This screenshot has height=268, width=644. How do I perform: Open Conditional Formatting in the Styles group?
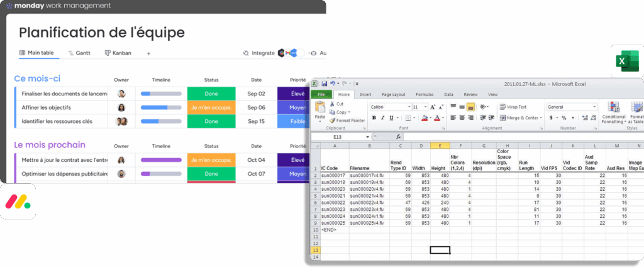pos(614,113)
